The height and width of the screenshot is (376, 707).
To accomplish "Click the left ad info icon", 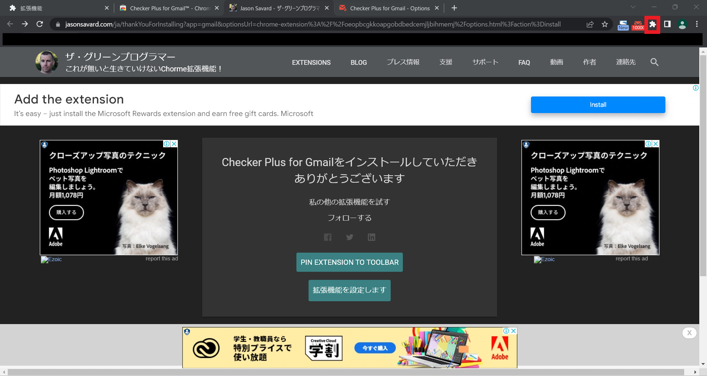I will [x=167, y=144].
